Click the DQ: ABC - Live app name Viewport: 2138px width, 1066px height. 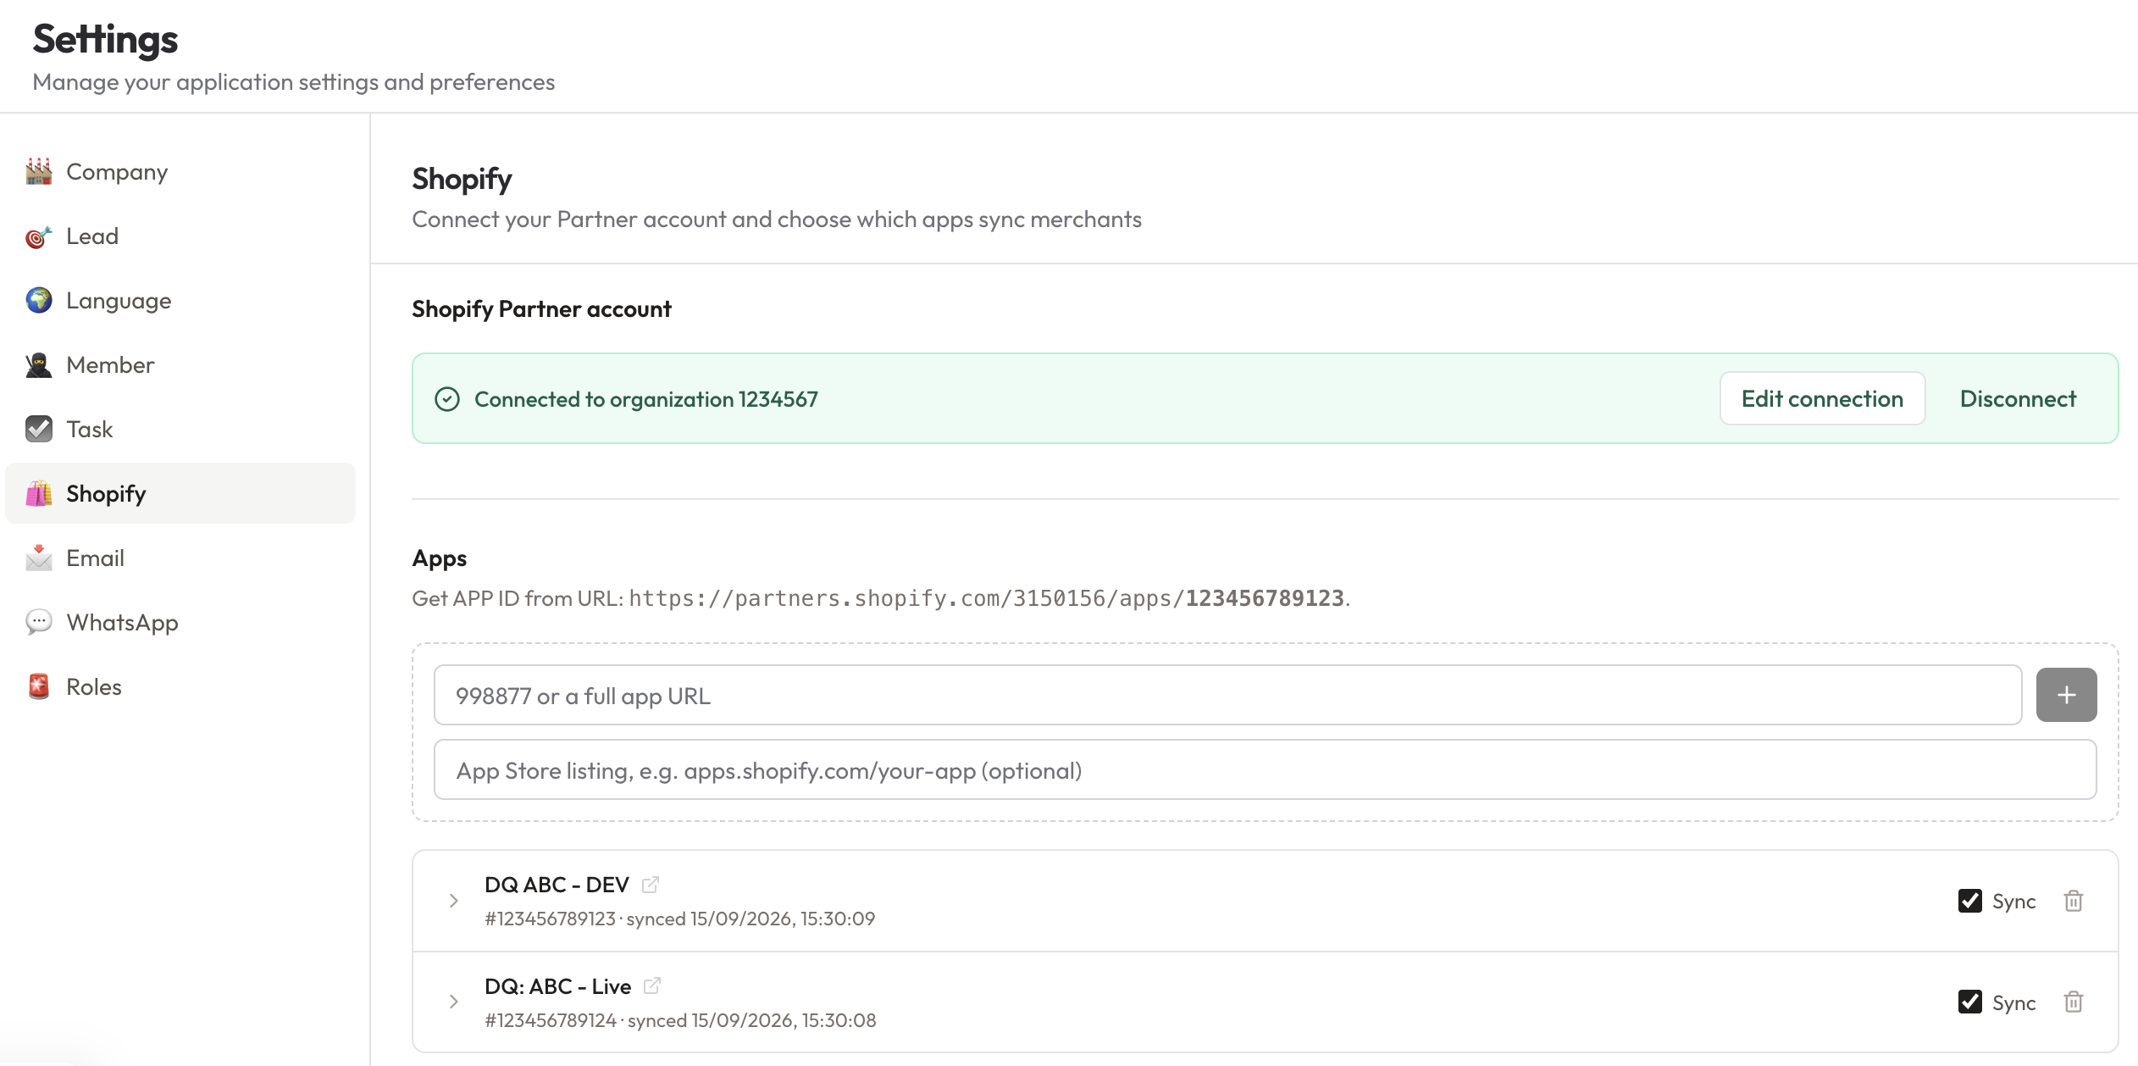557,986
